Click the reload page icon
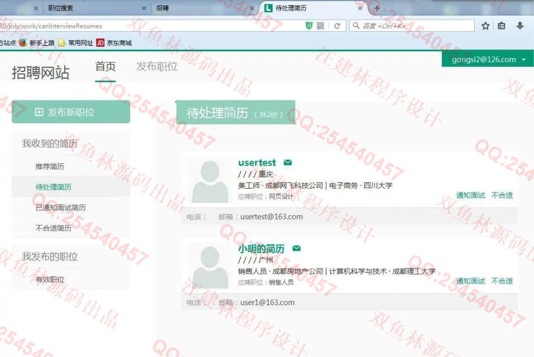The width and height of the screenshot is (534, 357). point(337,26)
